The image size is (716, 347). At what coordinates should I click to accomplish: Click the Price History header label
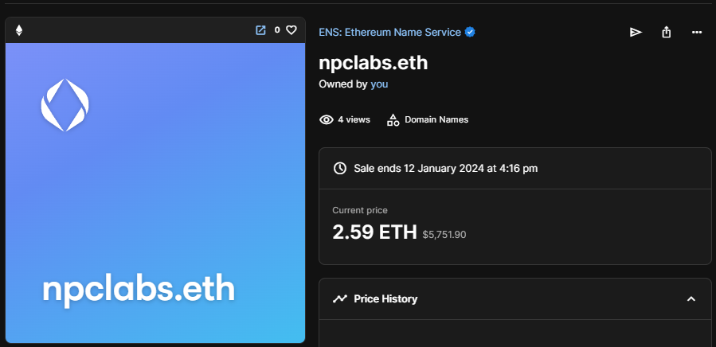(385, 298)
